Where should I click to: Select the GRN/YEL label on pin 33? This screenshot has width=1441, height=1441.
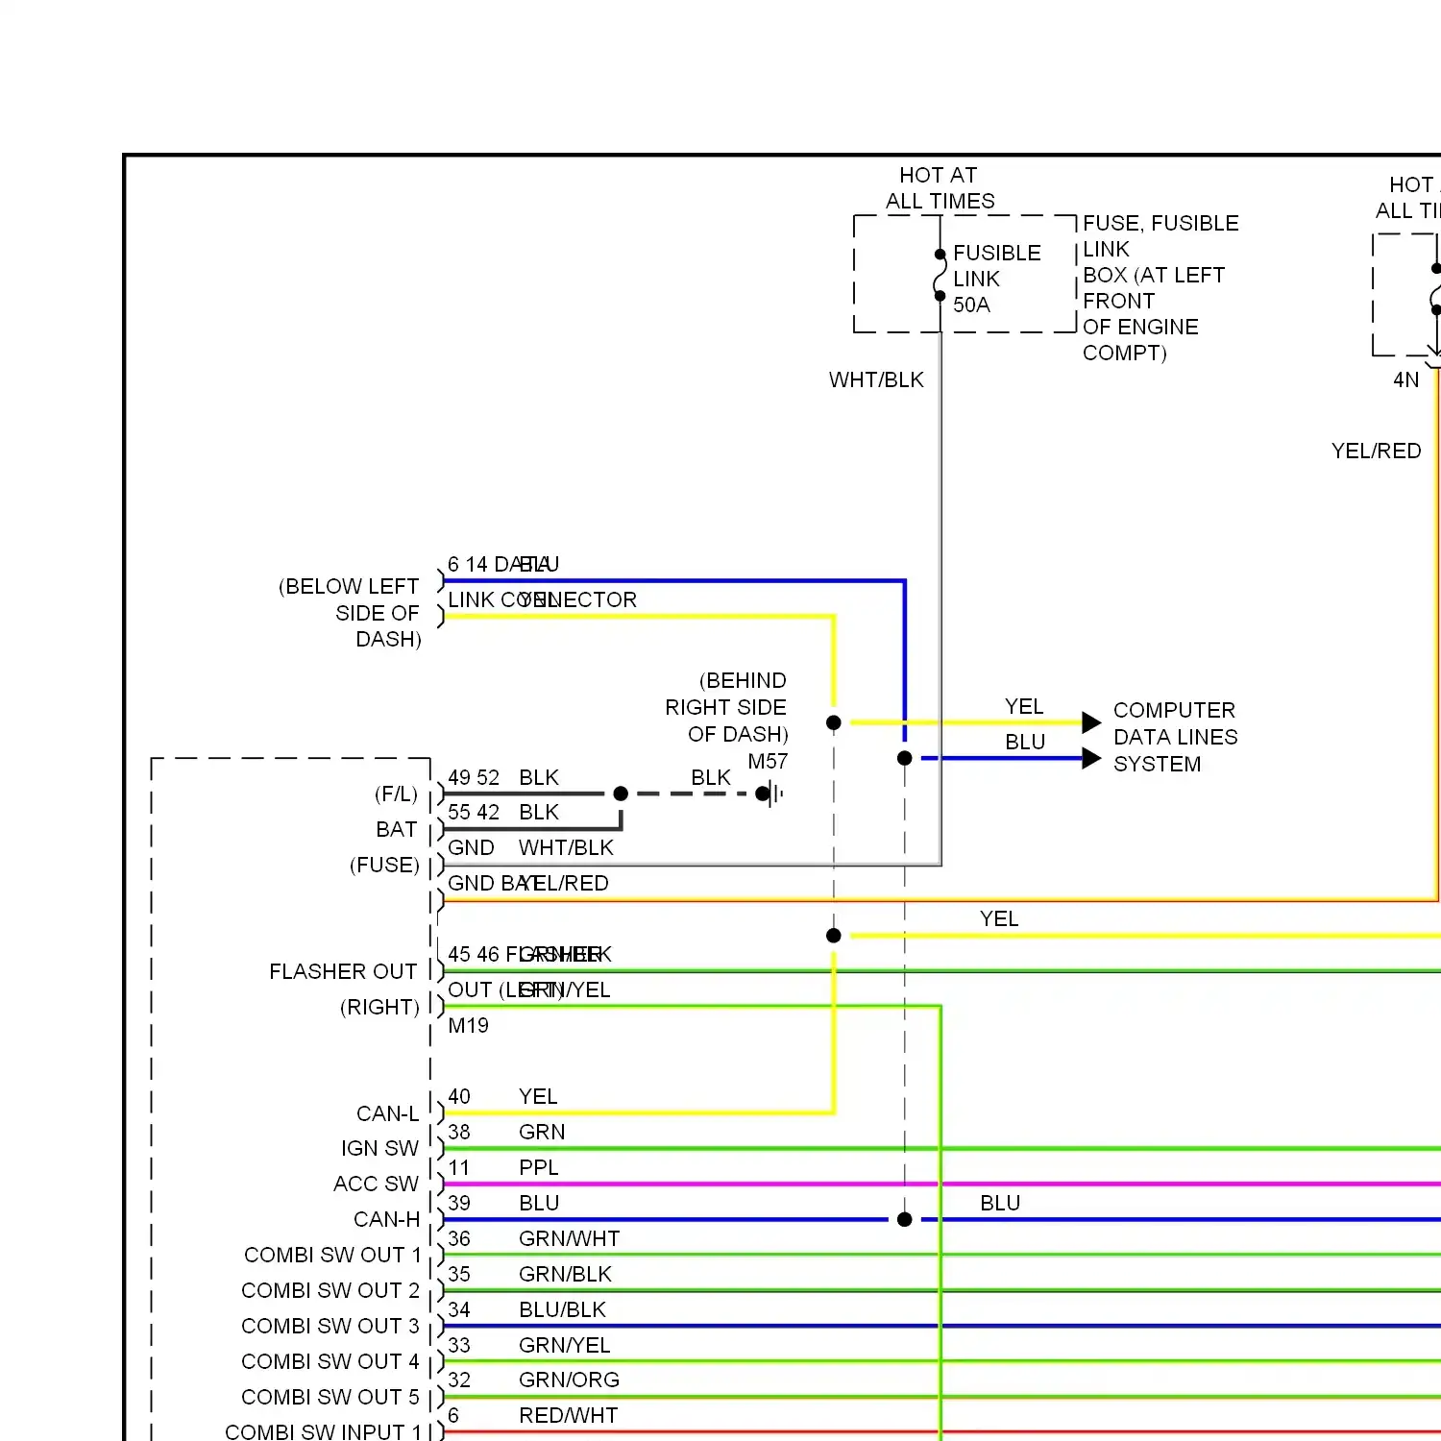coord(564,1346)
